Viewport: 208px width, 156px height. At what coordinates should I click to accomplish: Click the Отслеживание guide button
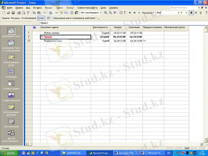pos(29,18)
